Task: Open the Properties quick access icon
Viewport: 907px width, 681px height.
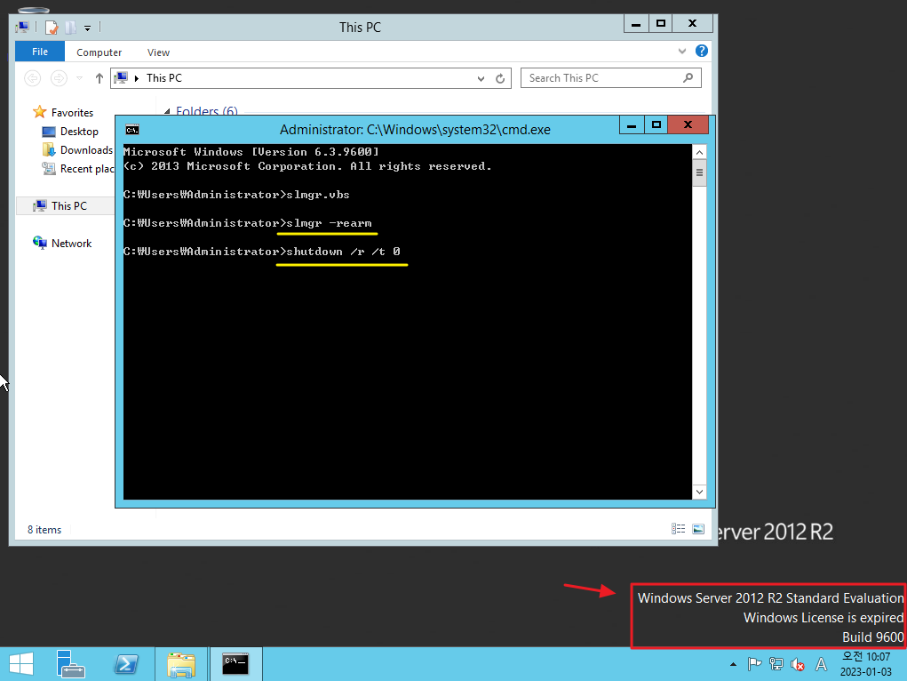Action: point(52,28)
